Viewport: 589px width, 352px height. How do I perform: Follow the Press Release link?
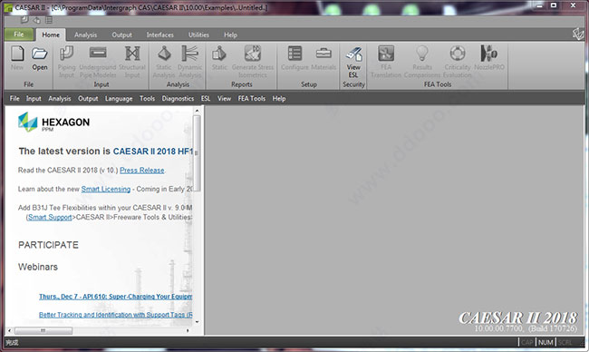click(x=142, y=171)
